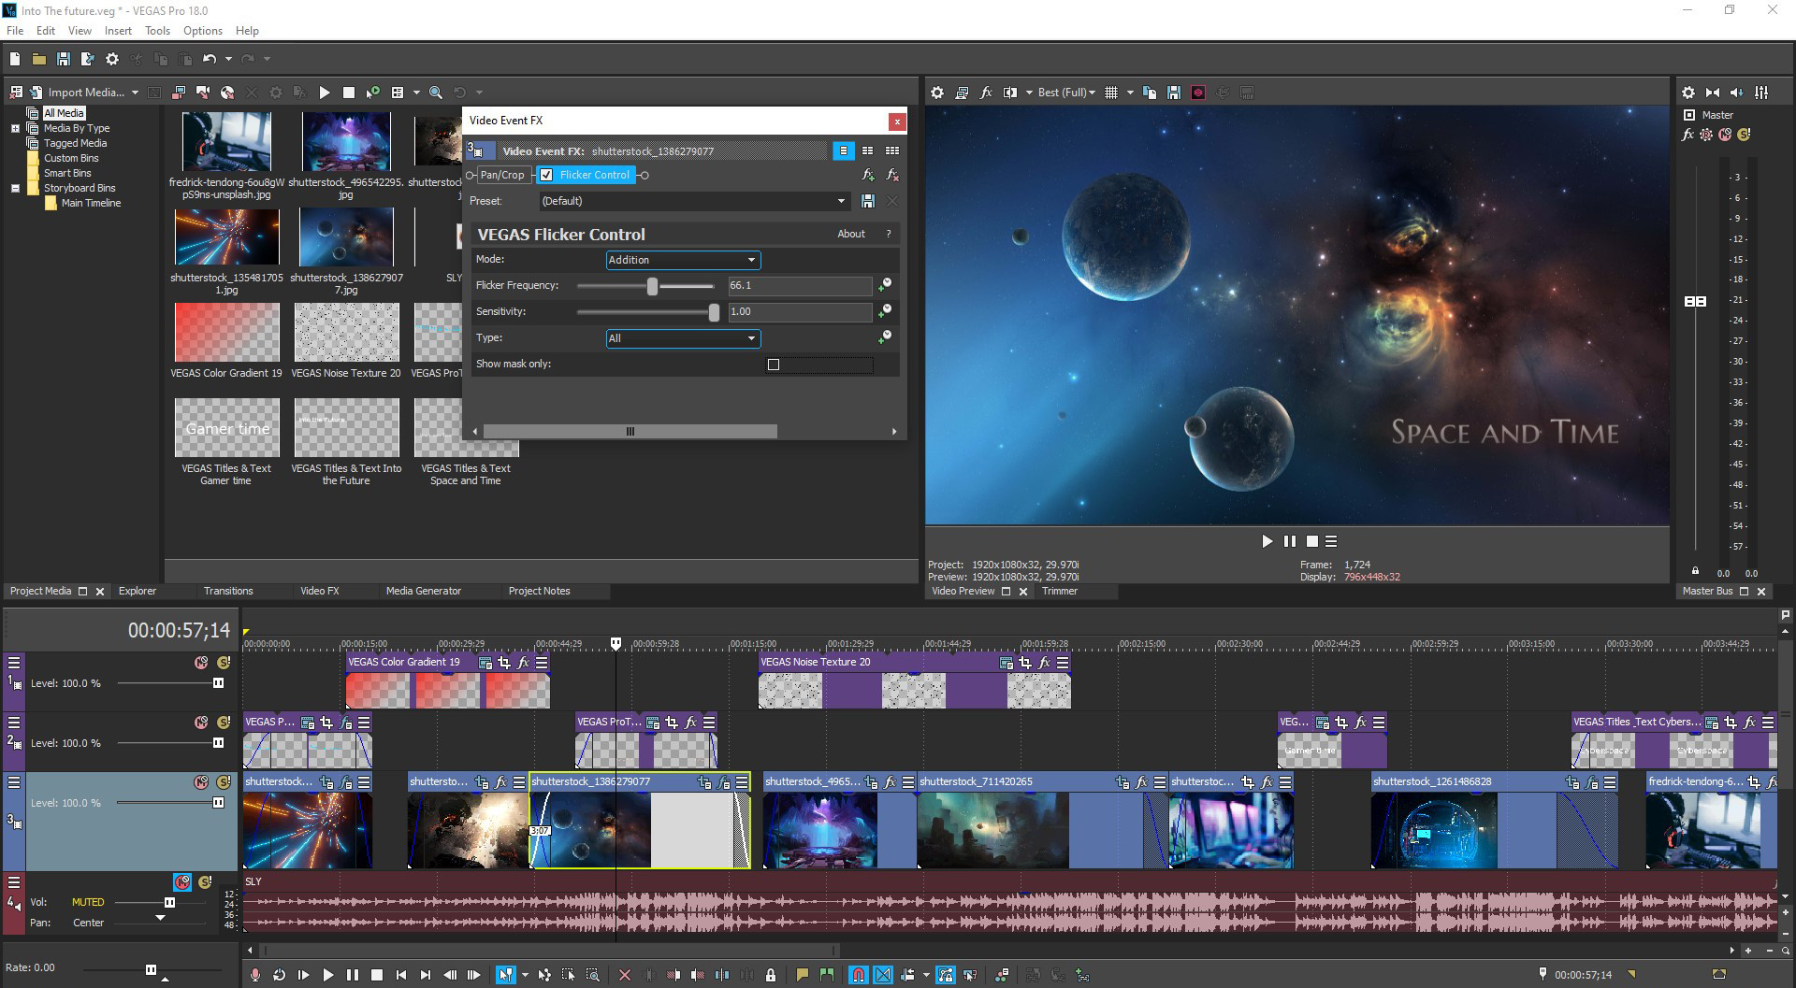Select the Video Event FX keyframe animator for Flicker Frequency

(x=884, y=285)
